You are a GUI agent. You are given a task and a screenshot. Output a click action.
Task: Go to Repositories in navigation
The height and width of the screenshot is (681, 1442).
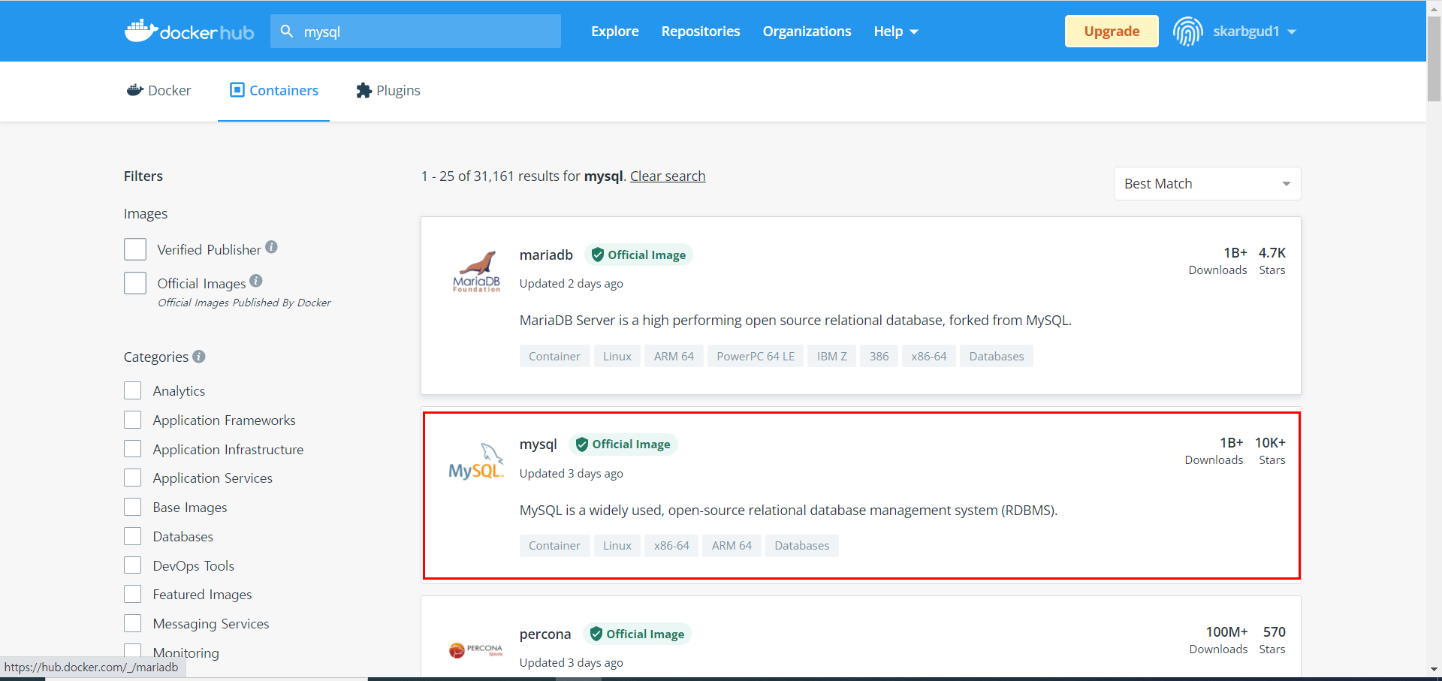pos(701,32)
